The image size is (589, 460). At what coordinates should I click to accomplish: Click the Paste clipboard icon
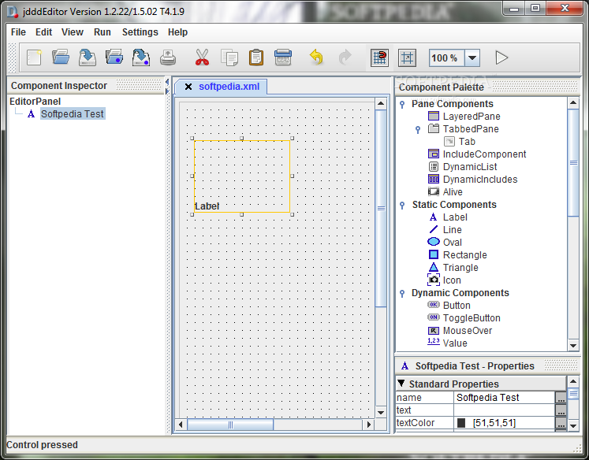(x=256, y=57)
